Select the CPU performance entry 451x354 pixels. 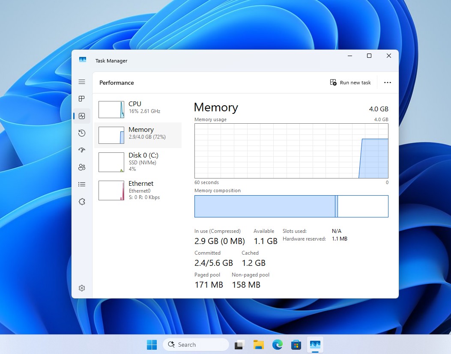[138, 109]
